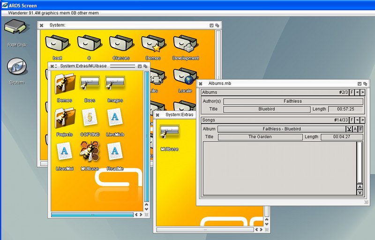Go to previous record in Songs

coord(357,120)
